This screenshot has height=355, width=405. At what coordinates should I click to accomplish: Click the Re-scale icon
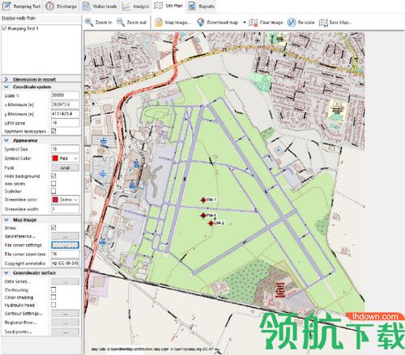pos(292,23)
